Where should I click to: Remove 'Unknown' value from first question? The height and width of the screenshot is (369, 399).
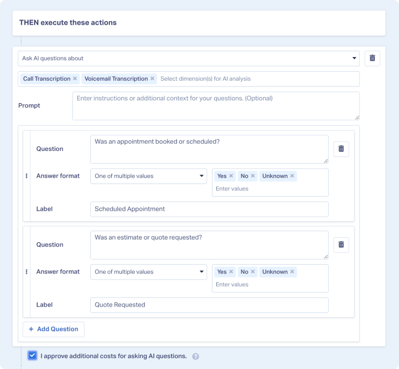[292, 176]
